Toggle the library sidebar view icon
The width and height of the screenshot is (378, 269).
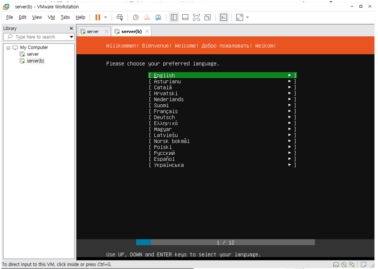tap(174, 17)
